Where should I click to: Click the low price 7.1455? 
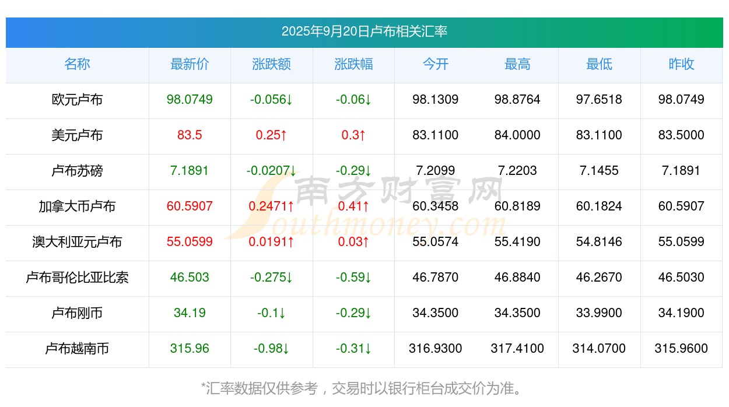tap(599, 171)
